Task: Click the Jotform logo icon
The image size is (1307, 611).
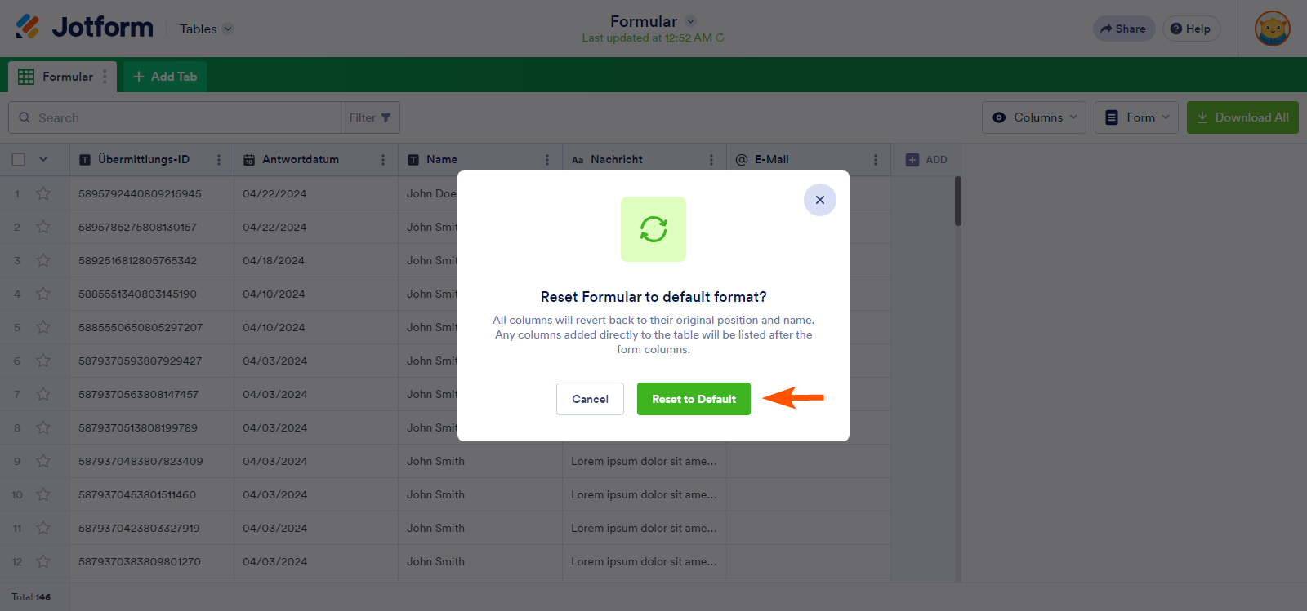Action: (x=28, y=27)
